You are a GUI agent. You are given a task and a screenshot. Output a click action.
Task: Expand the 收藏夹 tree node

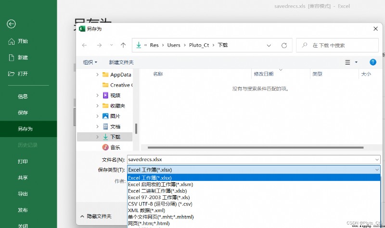(x=98, y=105)
